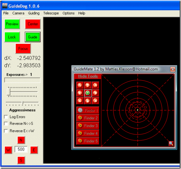Click the up arrow in GuideMate tools
This screenshot has height=169, width=181.
point(88,85)
